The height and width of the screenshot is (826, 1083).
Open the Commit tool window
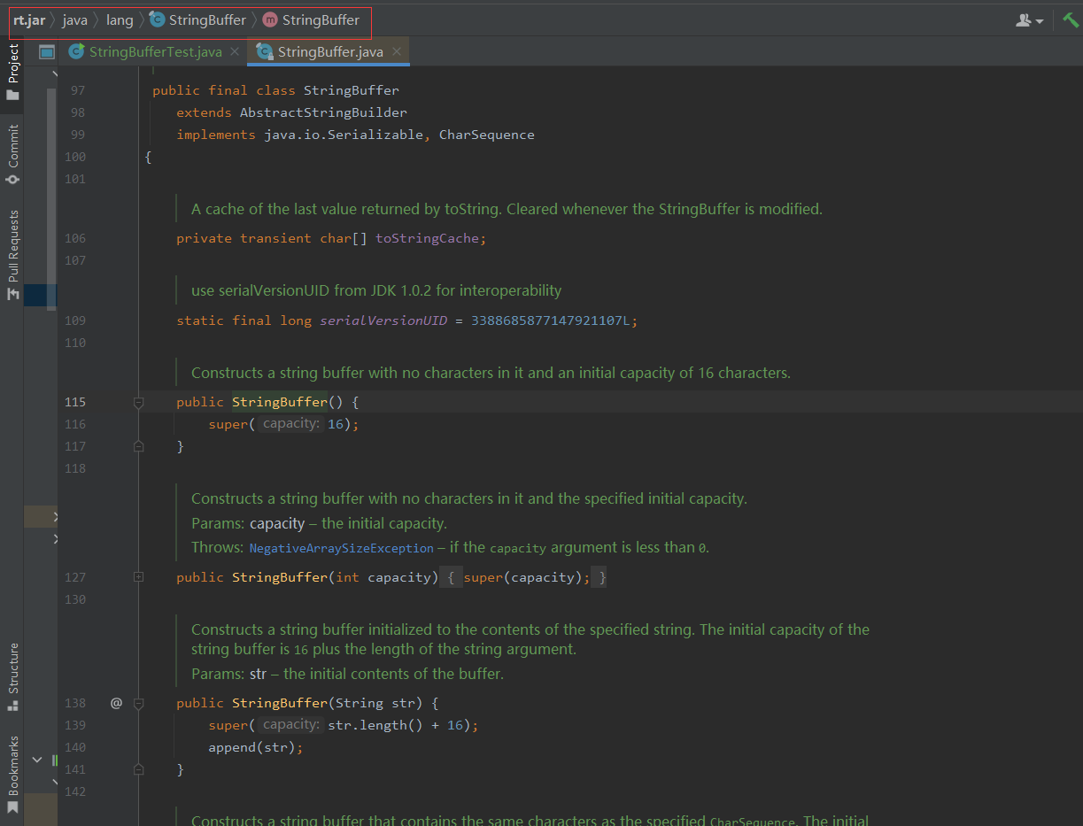(x=13, y=154)
